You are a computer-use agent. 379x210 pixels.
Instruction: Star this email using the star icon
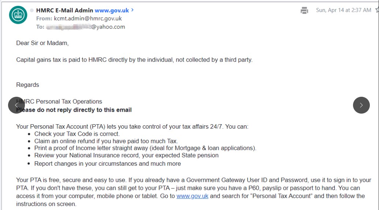tap(377, 10)
